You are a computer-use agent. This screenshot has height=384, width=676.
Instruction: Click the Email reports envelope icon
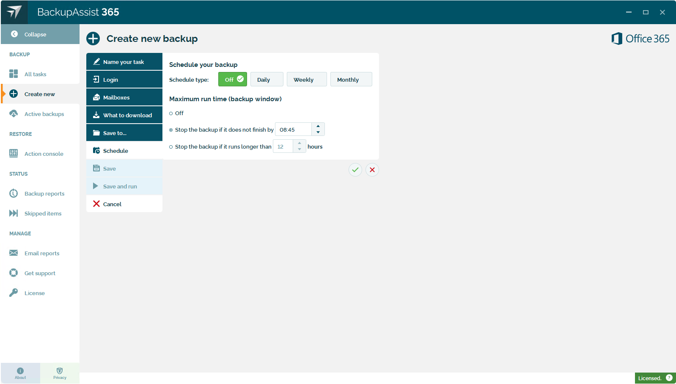[x=14, y=253]
